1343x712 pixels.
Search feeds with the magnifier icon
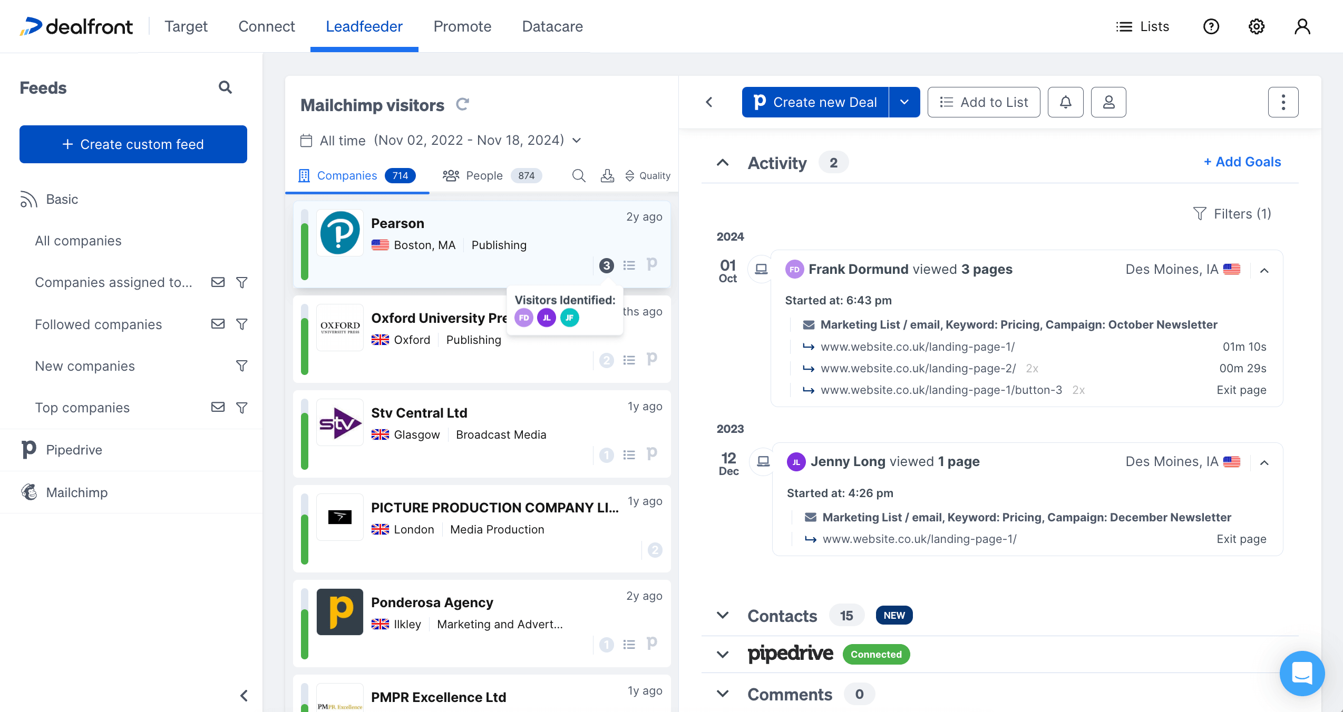pyautogui.click(x=225, y=87)
